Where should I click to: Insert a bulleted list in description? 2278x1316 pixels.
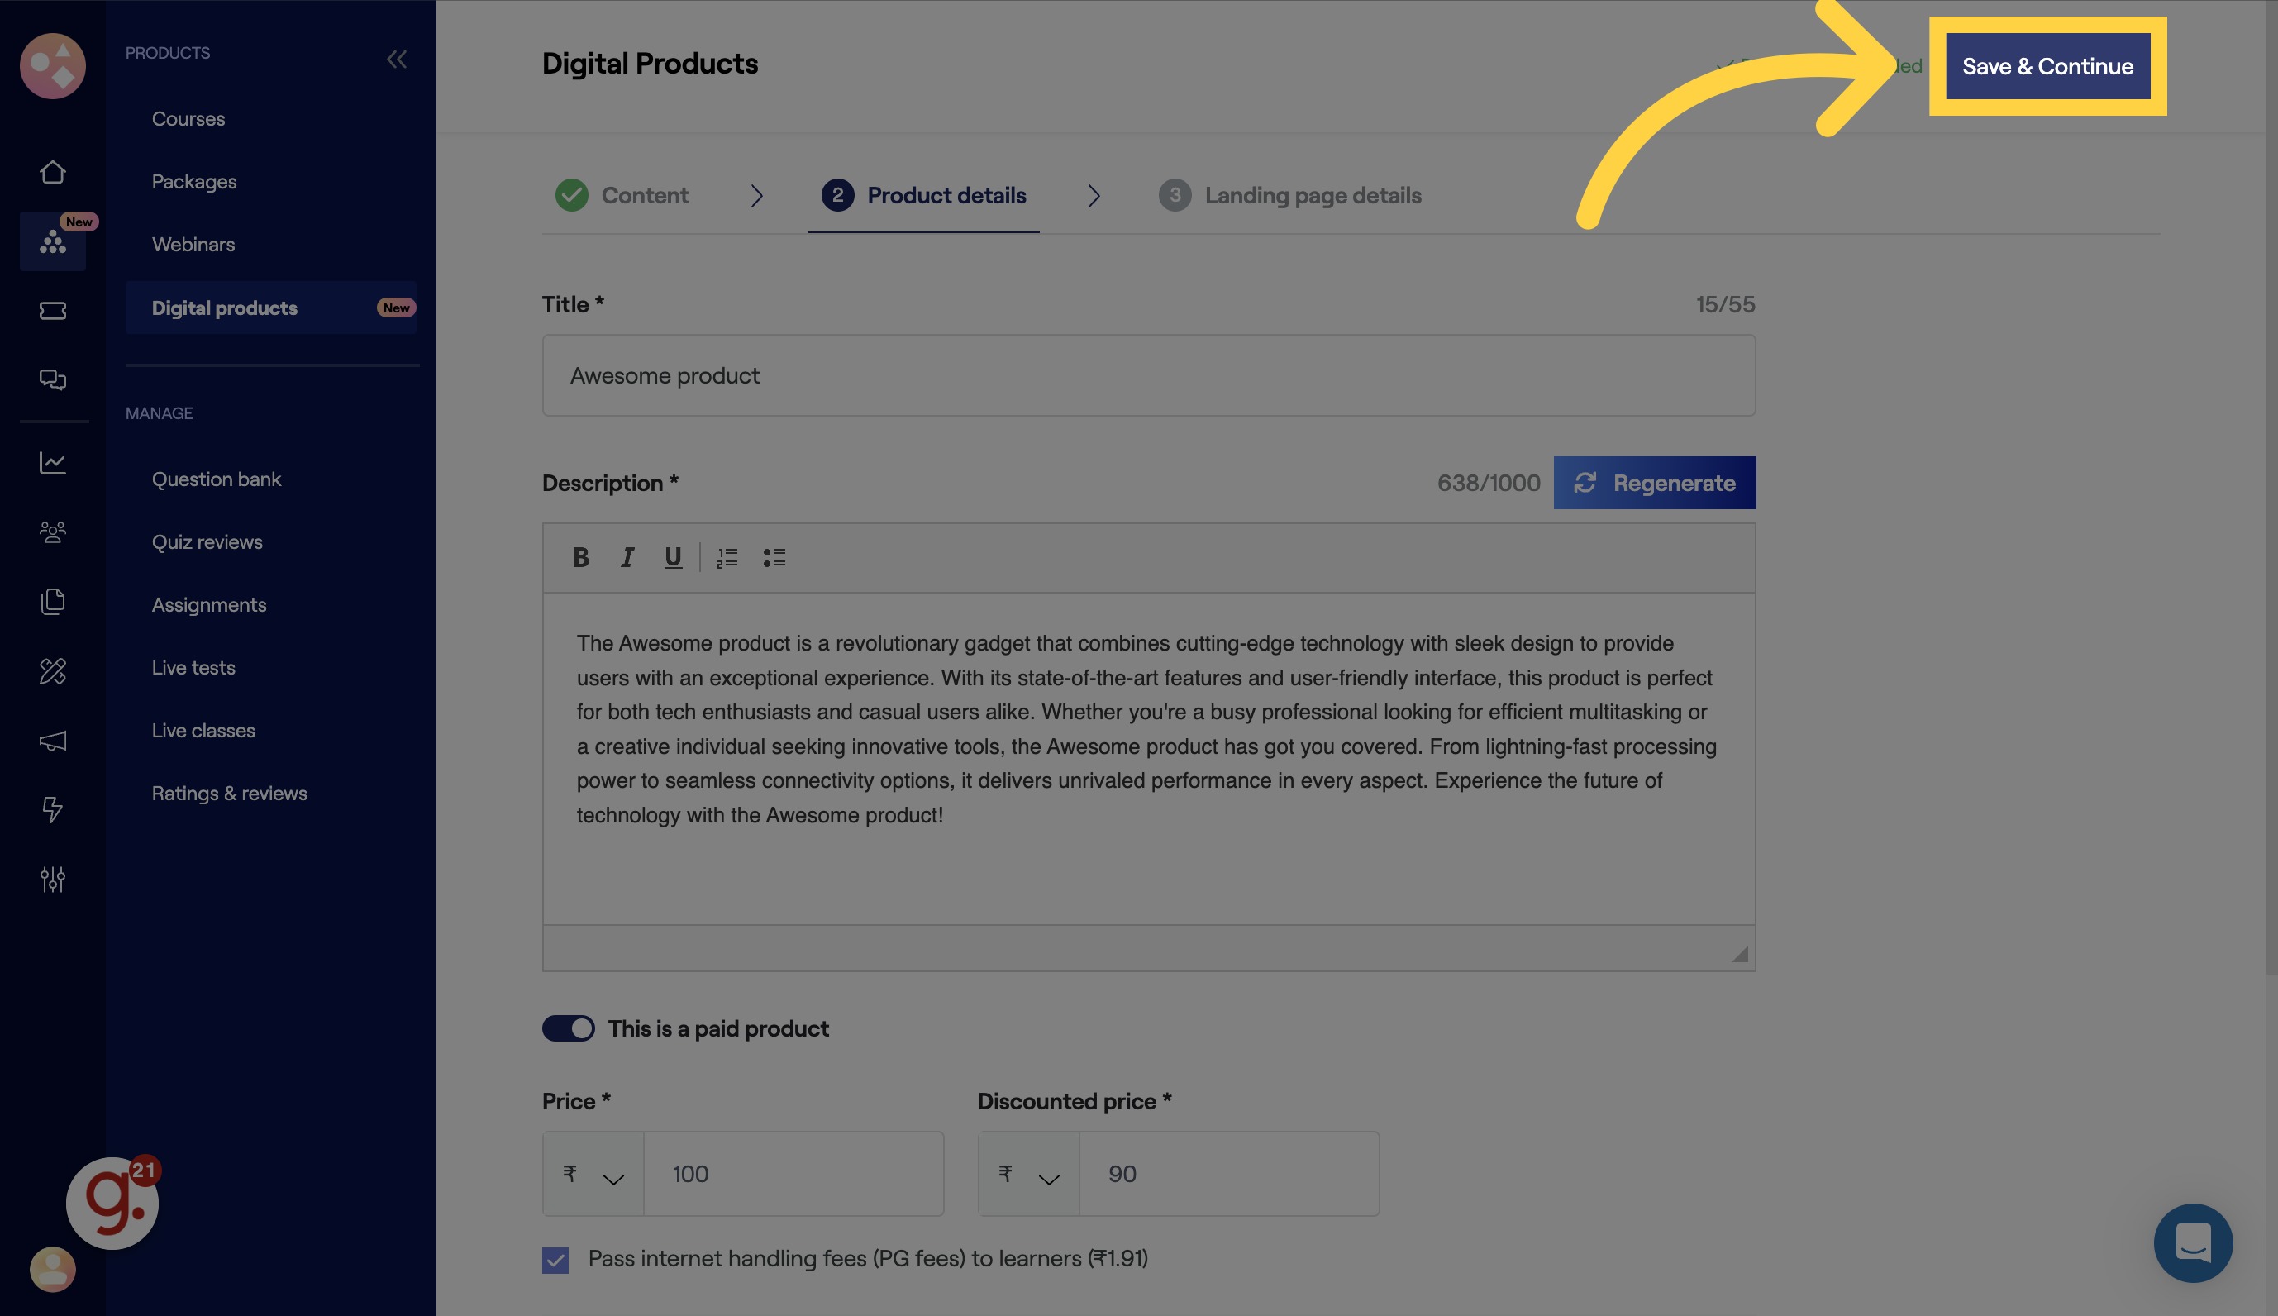(774, 558)
